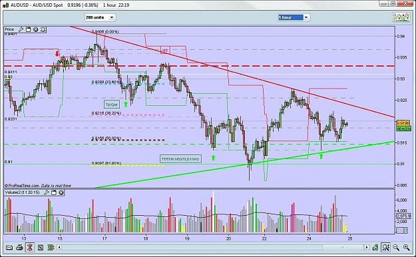Click the 38.20% Fibonacci level label
Image resolution: width=416 pixels, height=257 pixels.
(106, 113)
